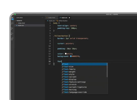This screenshot has width=137, height=100.
Task: Choose 'font-family' suggestion
Action: click(84, 69)
